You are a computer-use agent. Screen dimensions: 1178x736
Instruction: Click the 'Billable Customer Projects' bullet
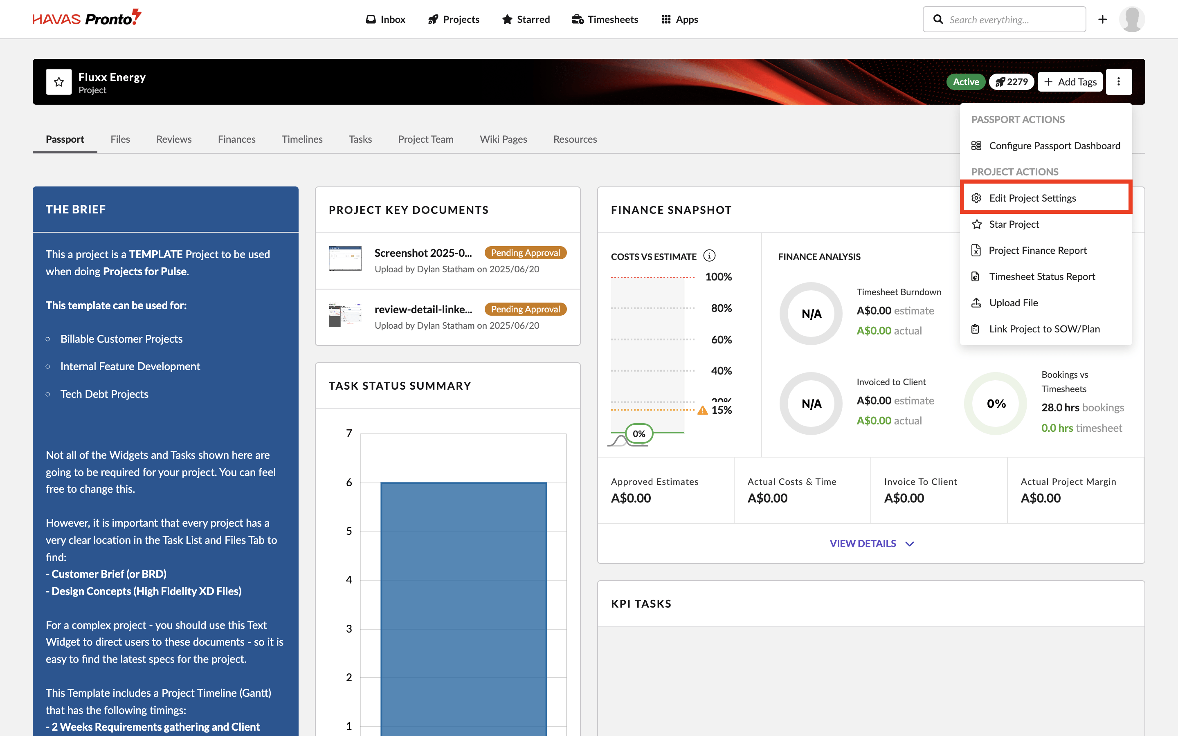coord(121,339)
